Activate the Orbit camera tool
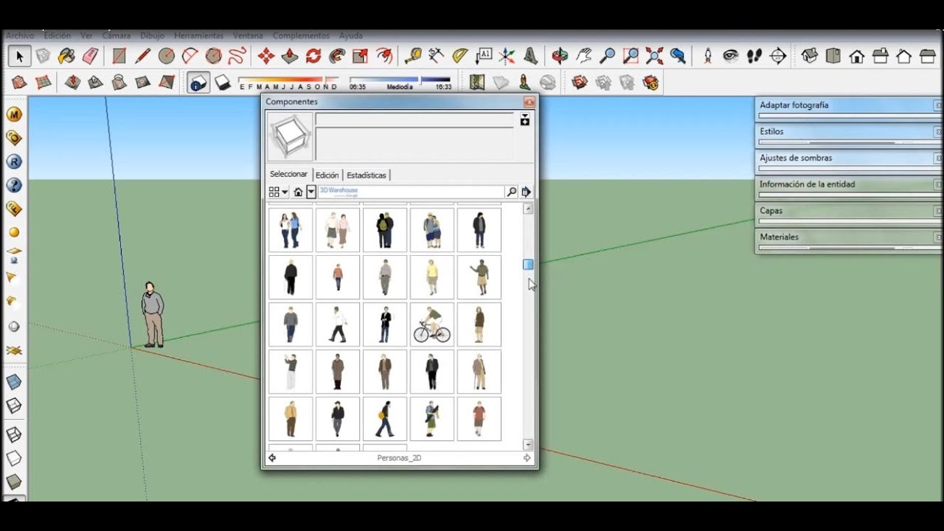Screen dimensions: 944x531 tap(560, 56)
